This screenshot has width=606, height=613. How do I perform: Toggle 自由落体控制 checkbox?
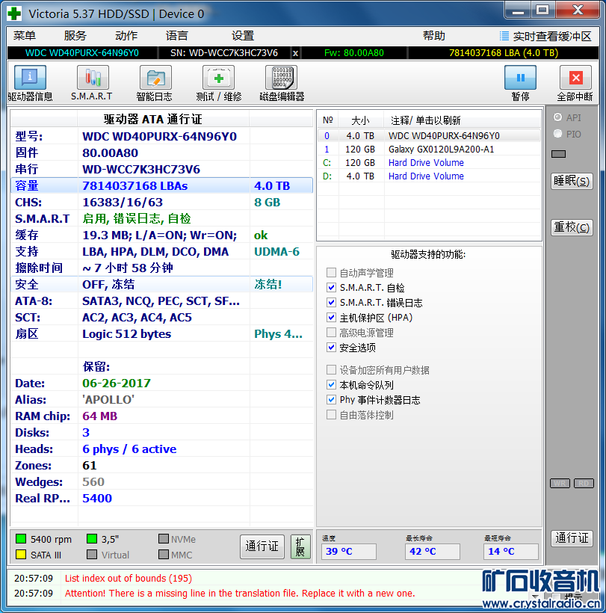point(331,414)
